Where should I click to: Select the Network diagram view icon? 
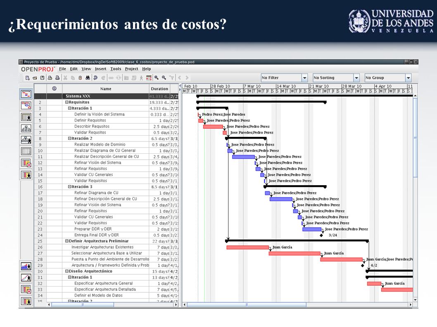click(26, 106)
